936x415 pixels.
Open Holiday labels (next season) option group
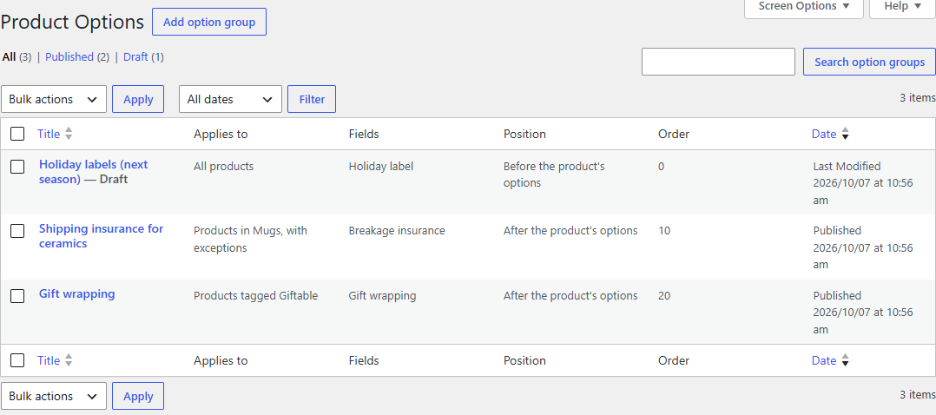pyautogui.click(x=93, y=171)
